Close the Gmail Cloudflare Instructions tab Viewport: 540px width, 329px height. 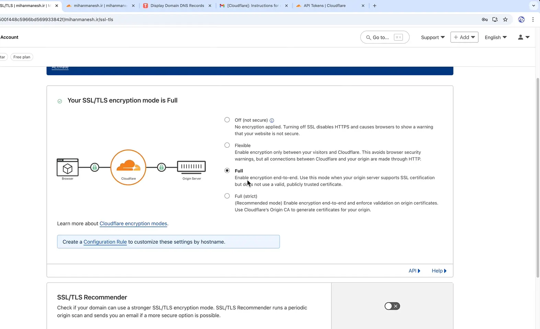point(286,5)
